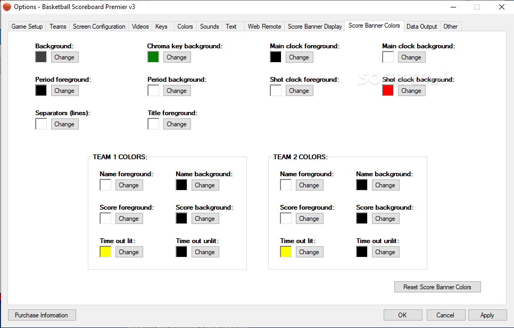Change the Shot clock foreground color
The height and width of the screenshot is (328, 514).
[x=299, y=91]
